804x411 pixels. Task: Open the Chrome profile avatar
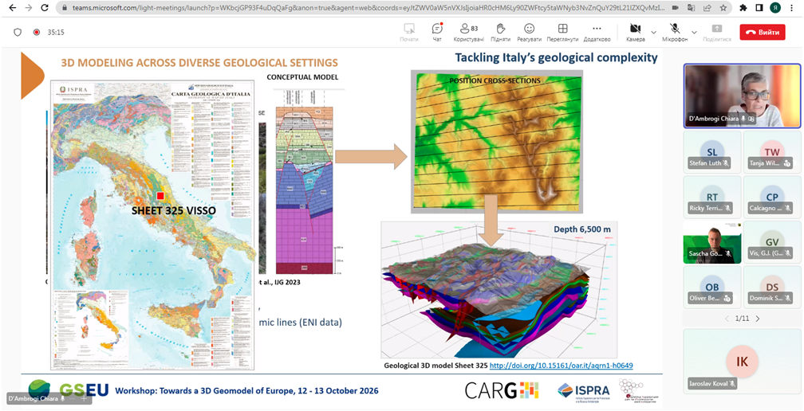coord(775,8)
